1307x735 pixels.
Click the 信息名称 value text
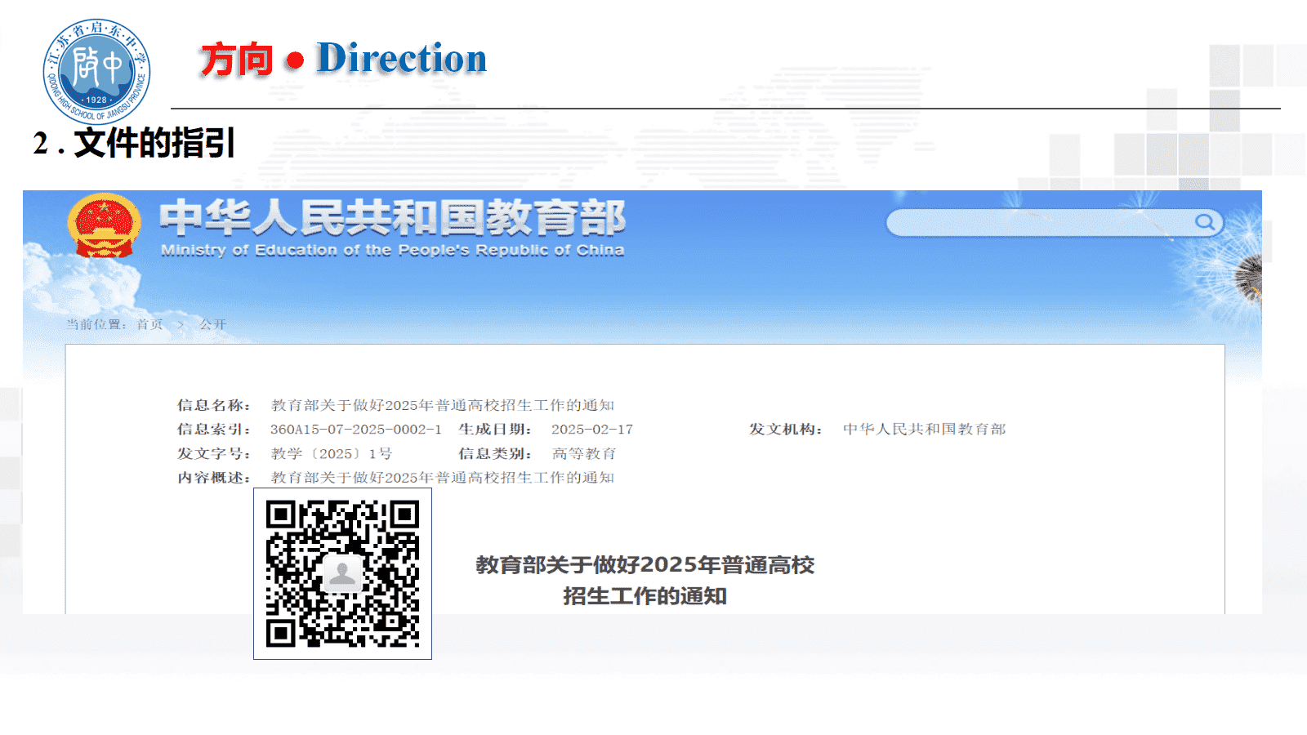click(x=443, y=405)
